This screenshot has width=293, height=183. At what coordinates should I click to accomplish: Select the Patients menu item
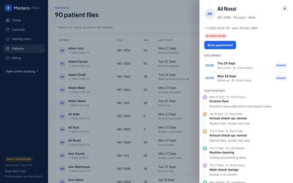[24, 49]
